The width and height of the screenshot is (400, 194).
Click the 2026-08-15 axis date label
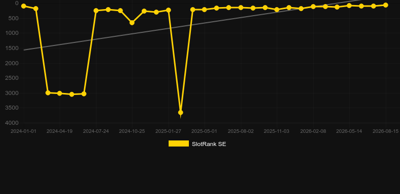point(385,131)
